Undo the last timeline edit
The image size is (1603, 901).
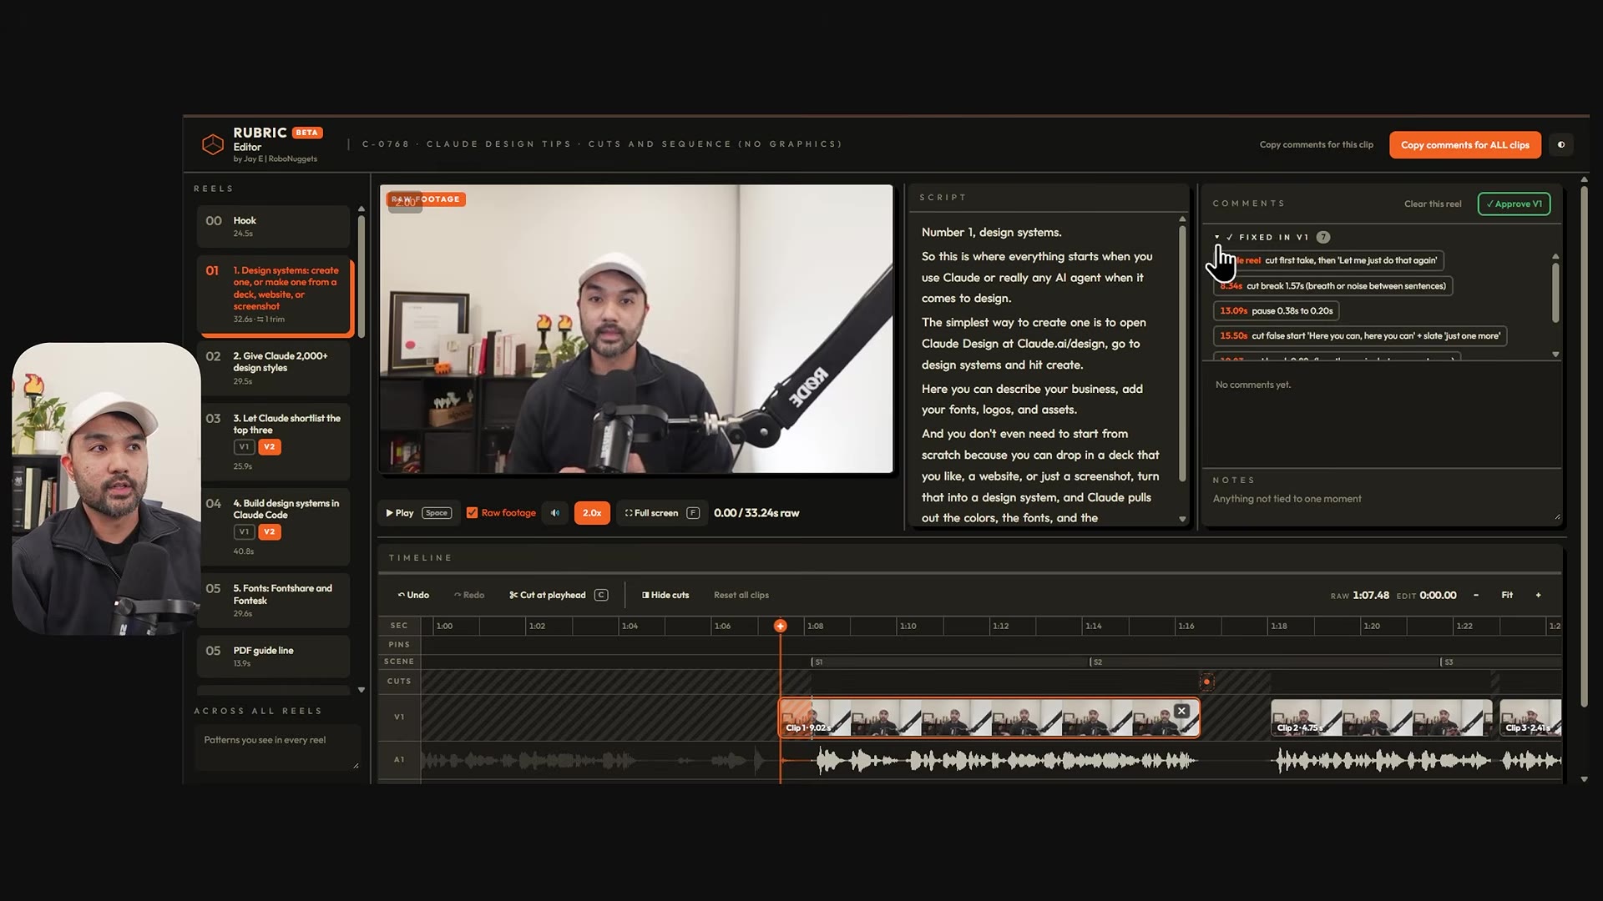click(x=413, y=595)
